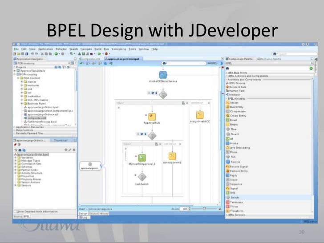Viewport: 324px width, 243px height.
Task: Select the ApprovalRule business rule activity
Action: [152, 117]
